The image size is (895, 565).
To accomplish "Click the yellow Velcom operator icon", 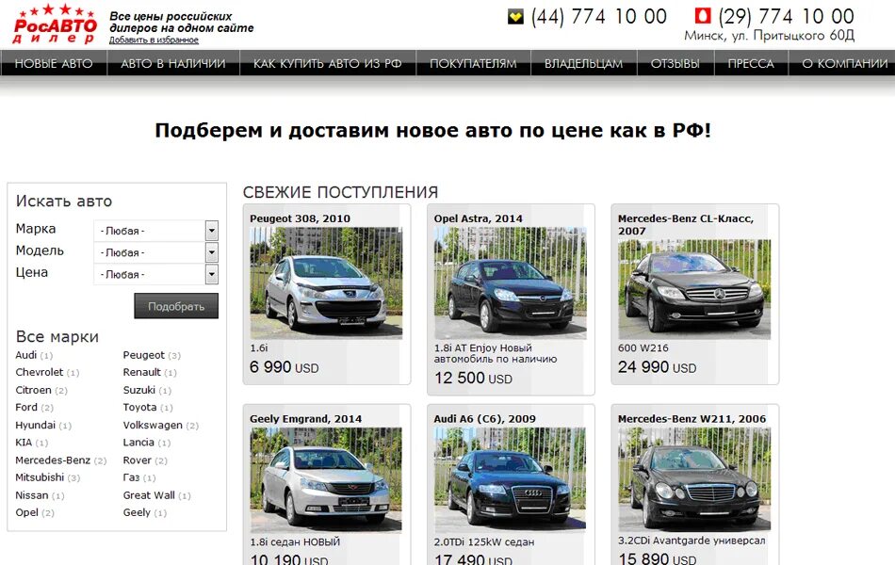I will 515,17.
